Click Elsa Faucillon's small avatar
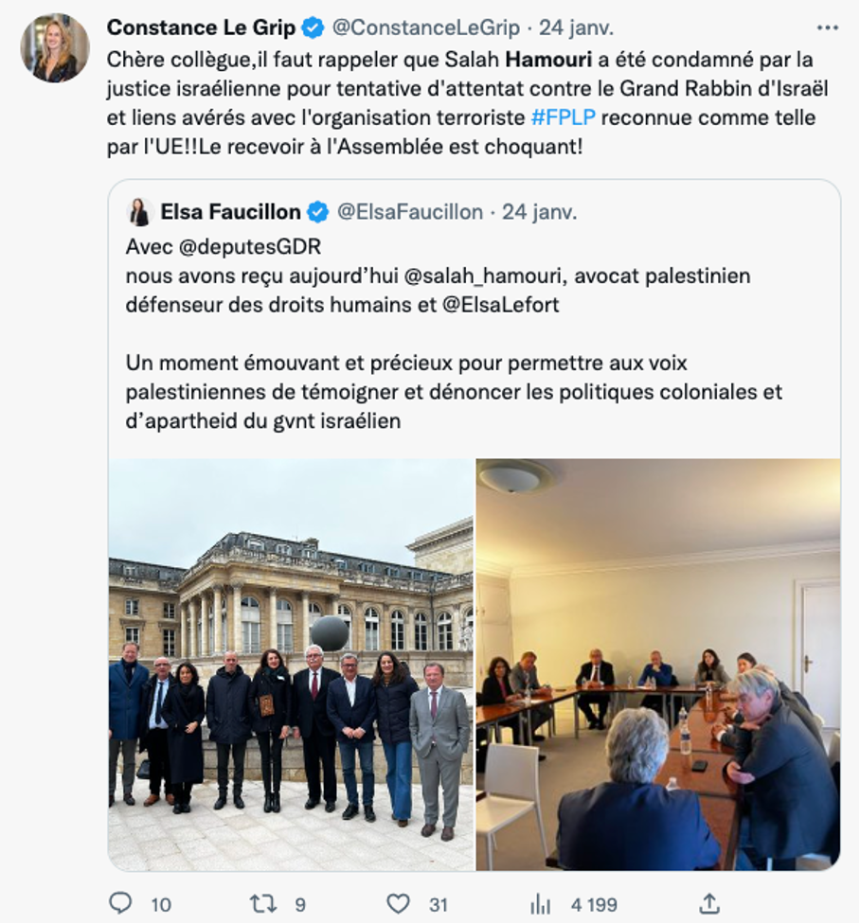The width and height of the screenshot is (860, 924). tap(139, 211)
